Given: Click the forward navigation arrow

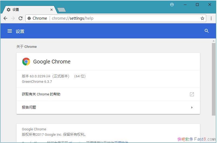Looking at the screenshot, I should coord(13,18).
